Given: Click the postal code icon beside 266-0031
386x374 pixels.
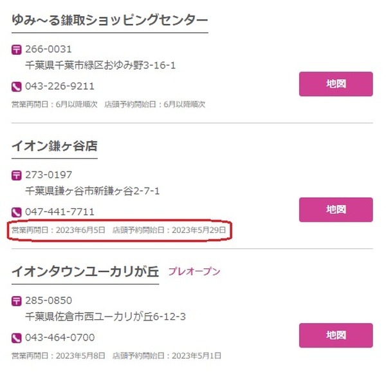Looking at the screenshot, I should (x=17, y=50).
